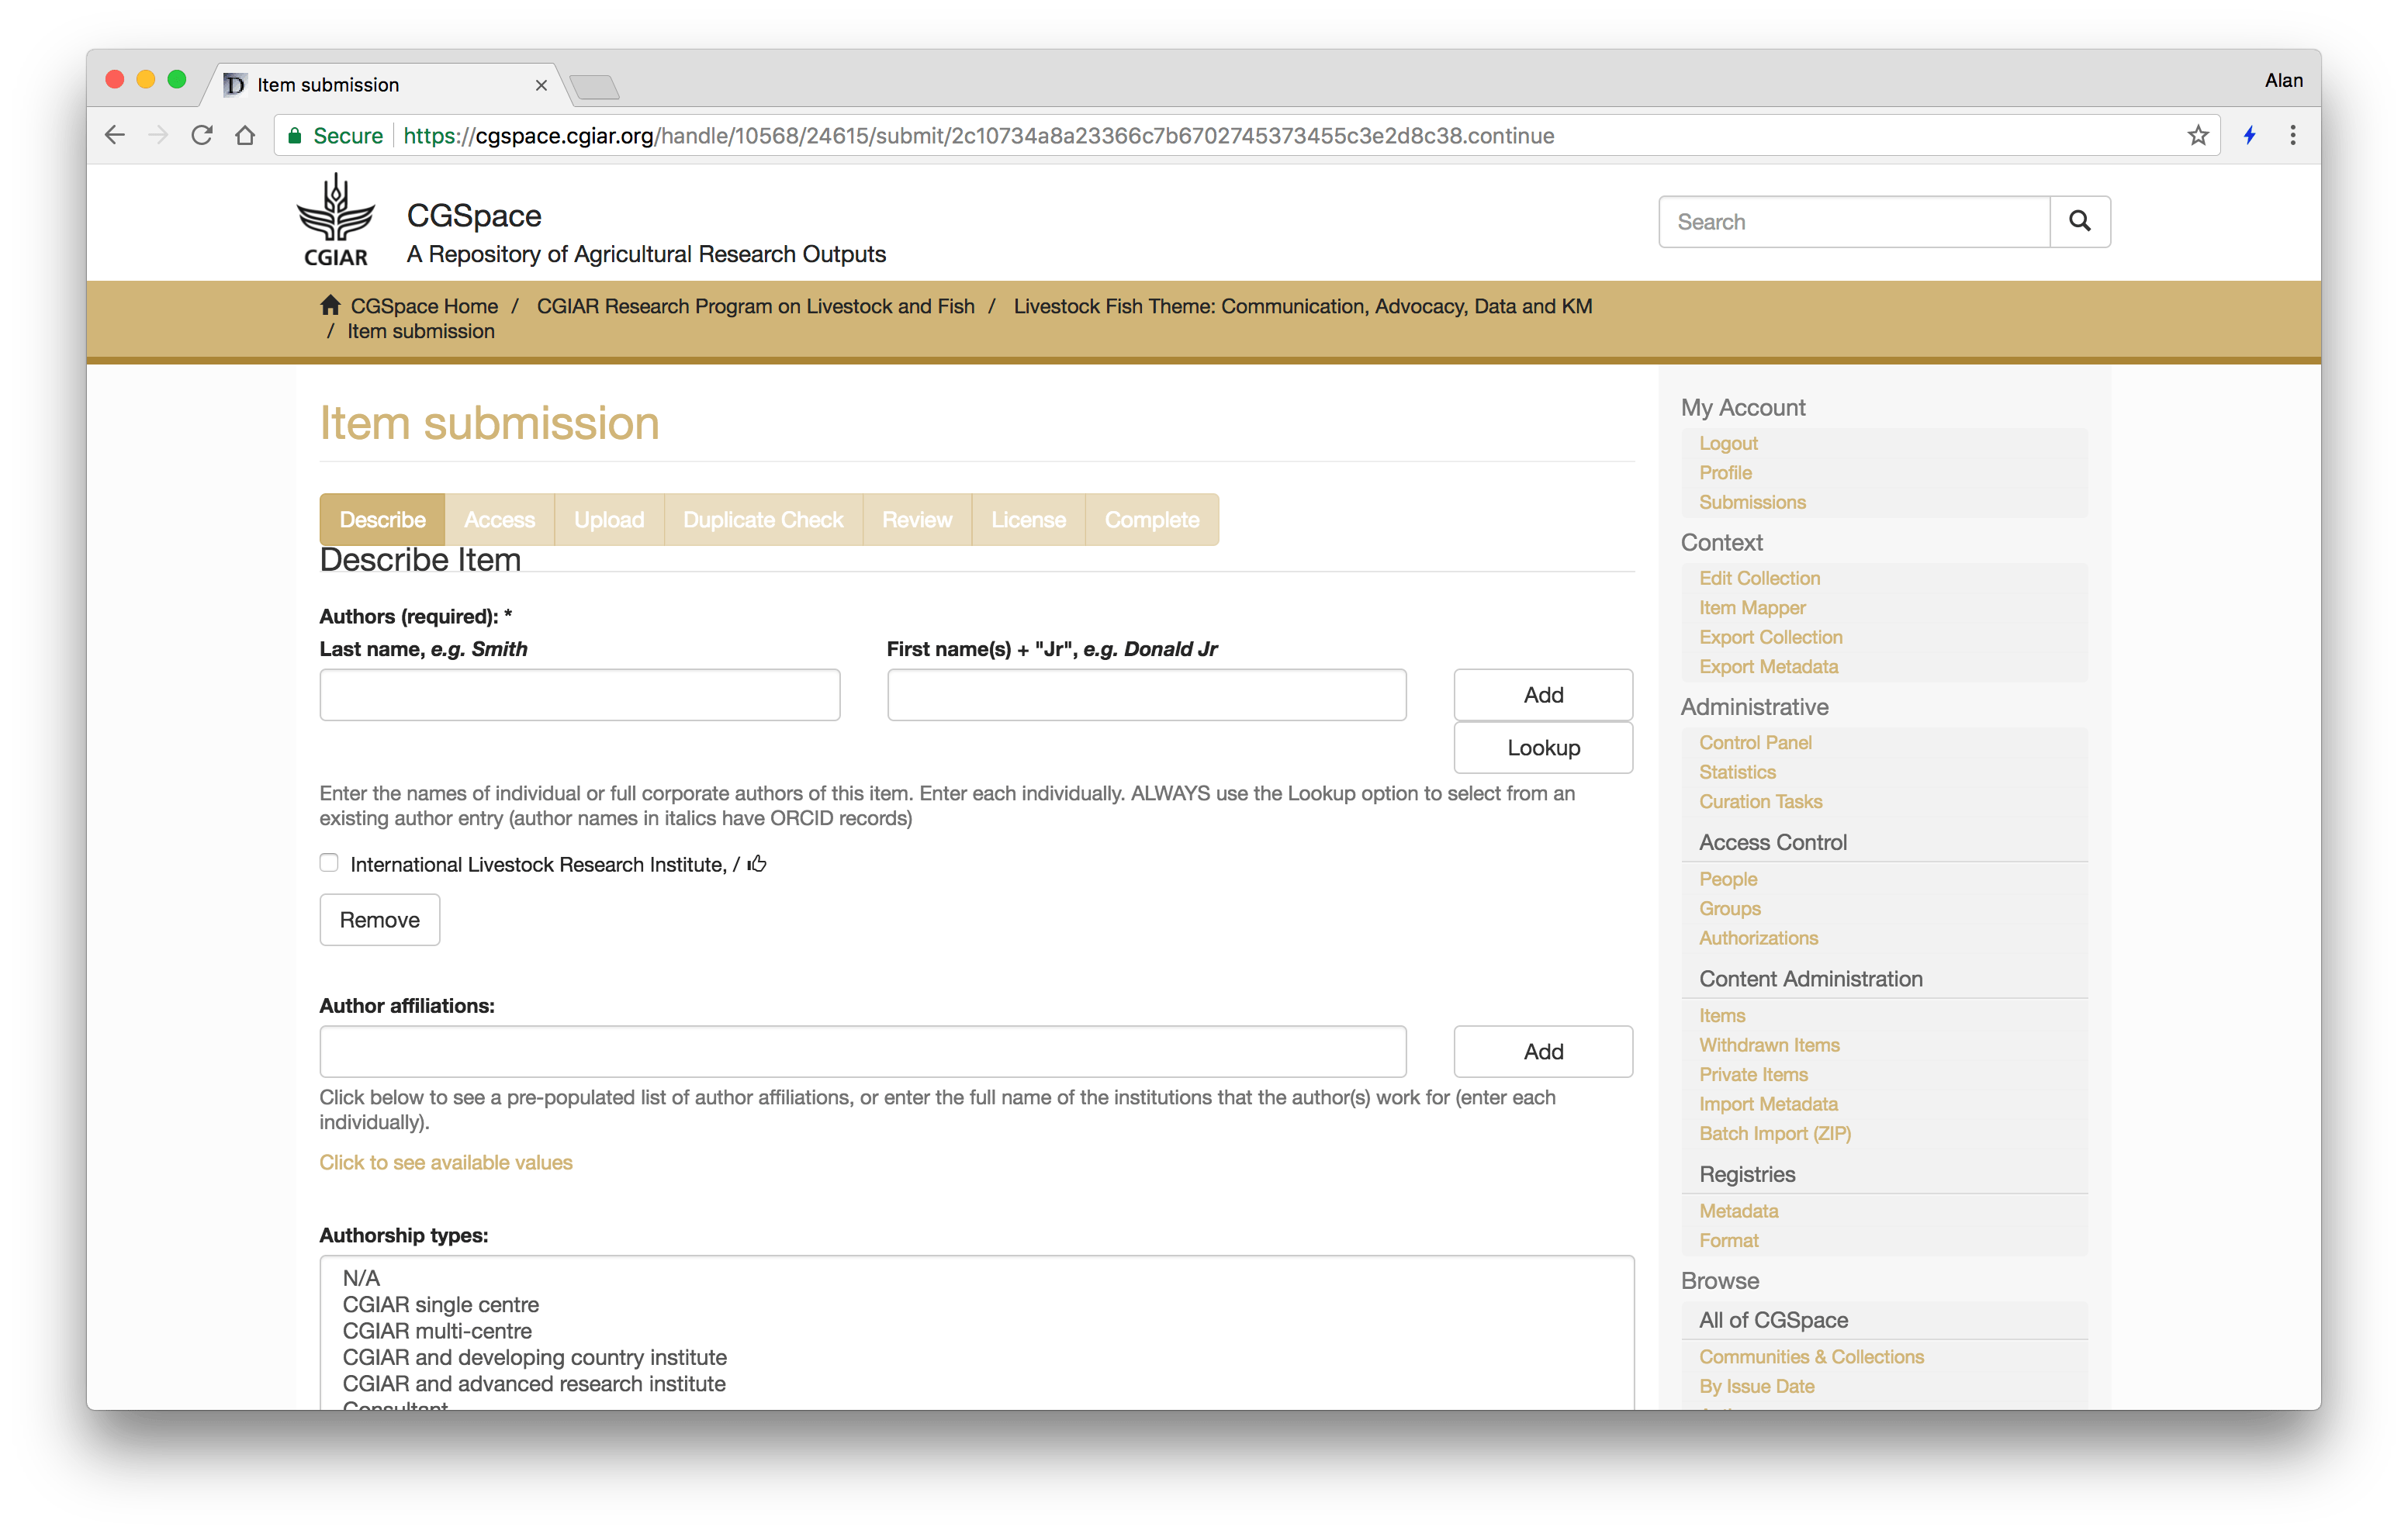Open a new browser tab
This screenshot has height=1534, width=2408.
pyautogui.click(x=594, y=86)
